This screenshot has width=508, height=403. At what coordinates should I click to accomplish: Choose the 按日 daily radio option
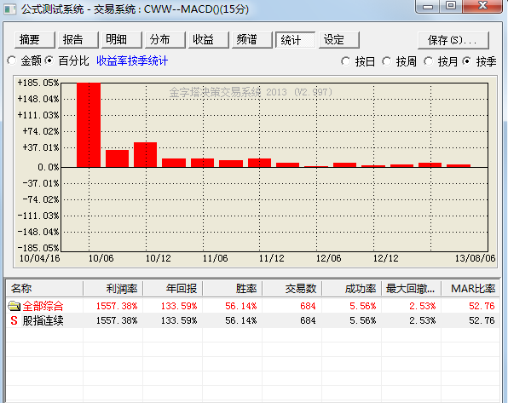click(x=345, y=61)
